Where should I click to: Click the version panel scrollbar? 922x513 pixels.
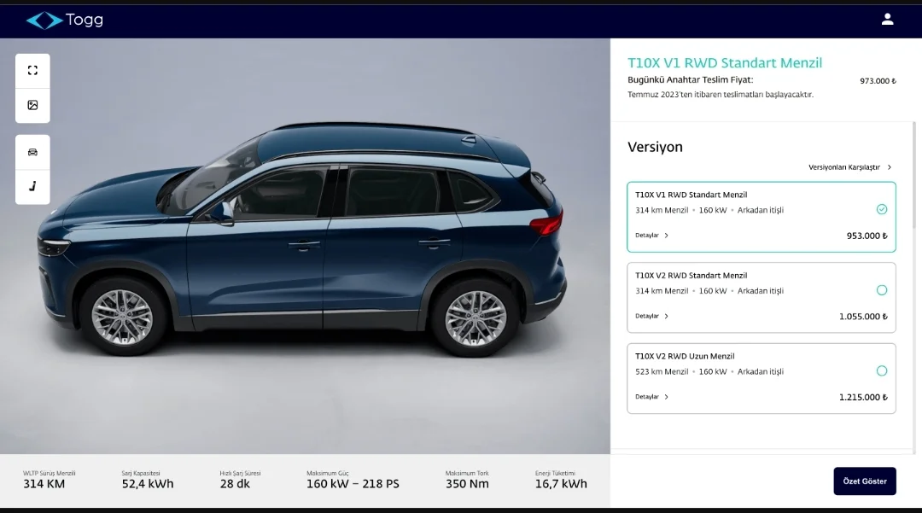(913, 175)
